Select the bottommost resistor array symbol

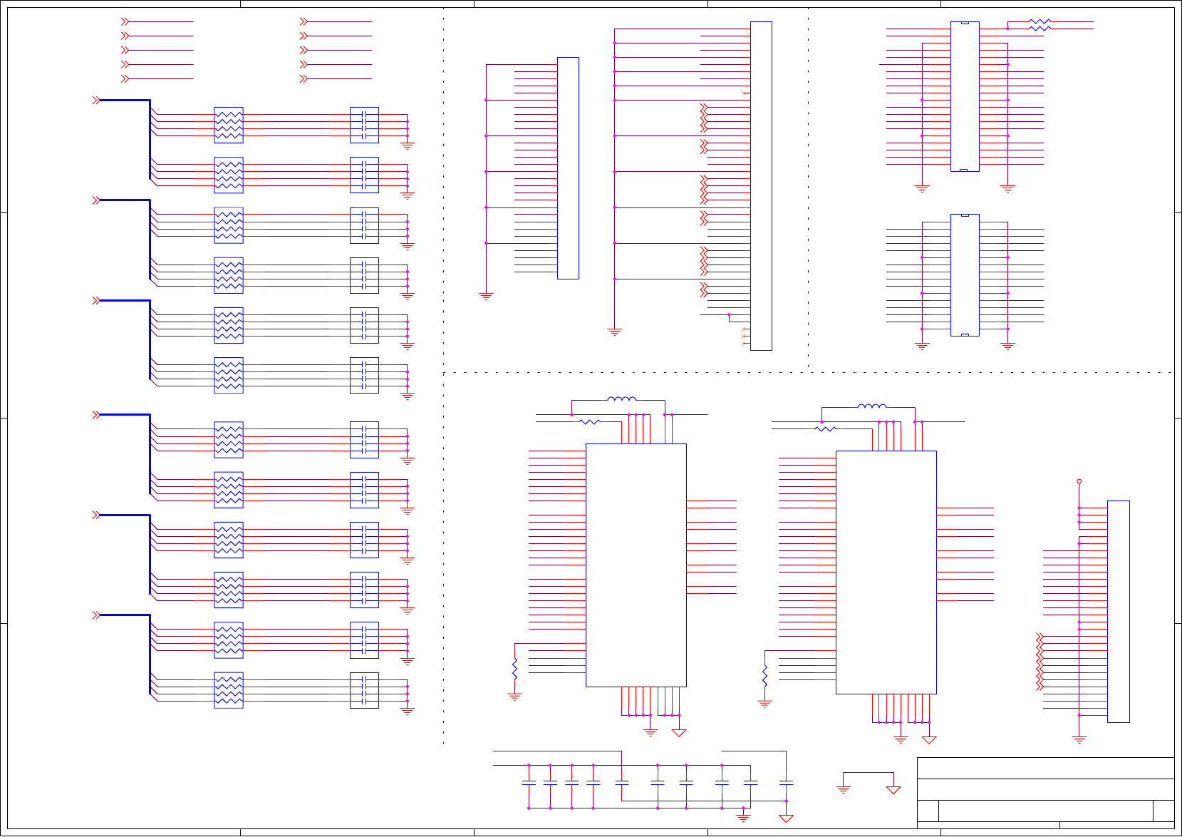(x=229, y=690)
